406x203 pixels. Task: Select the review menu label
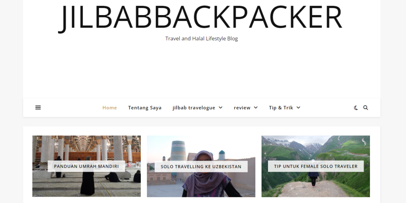click(242, 108)
